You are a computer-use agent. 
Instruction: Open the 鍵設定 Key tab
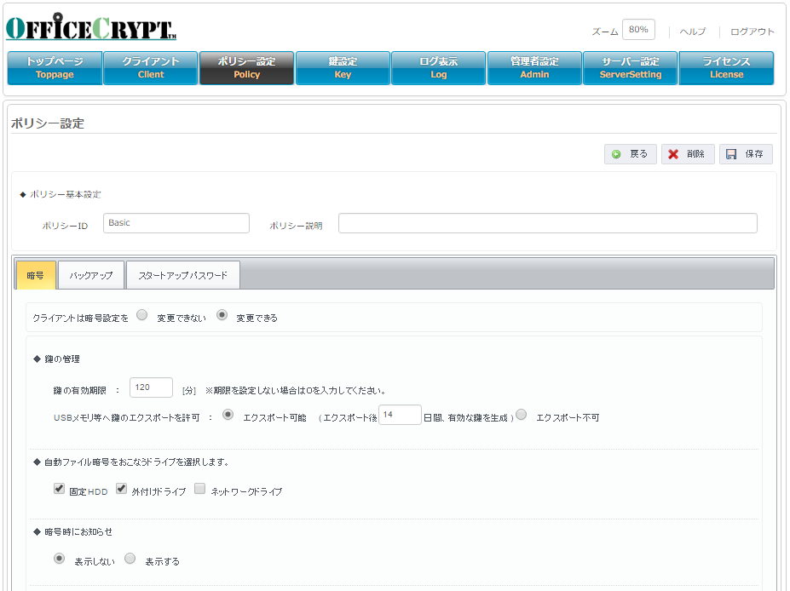click(x=343, y=68)
